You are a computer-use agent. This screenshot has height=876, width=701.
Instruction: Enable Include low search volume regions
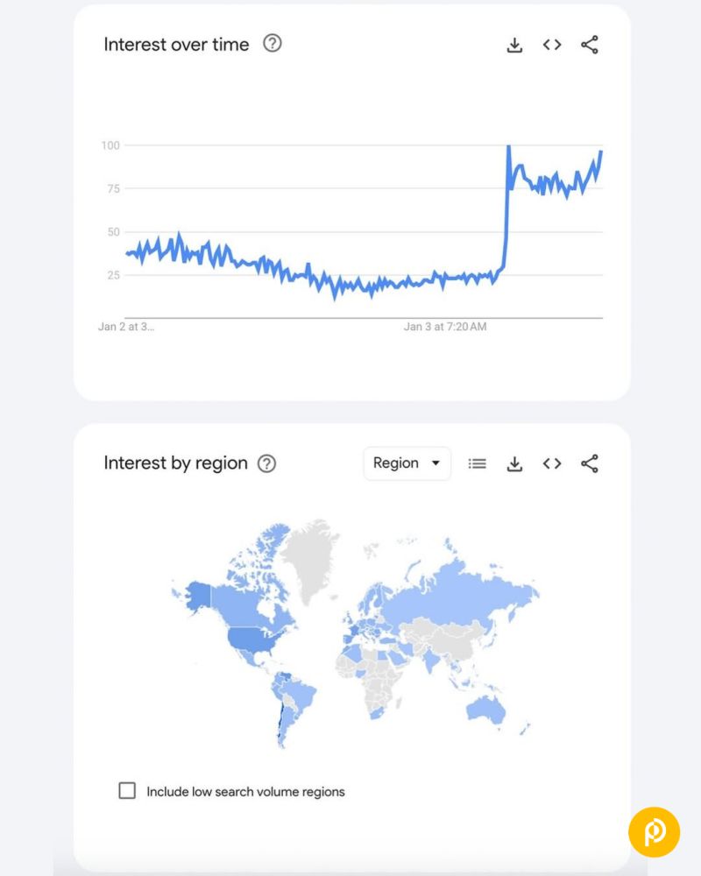(127, 791)
